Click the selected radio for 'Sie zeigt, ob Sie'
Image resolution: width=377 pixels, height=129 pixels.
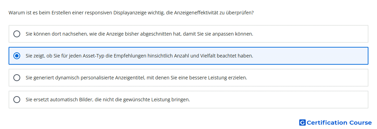click(x=17, y=56)
